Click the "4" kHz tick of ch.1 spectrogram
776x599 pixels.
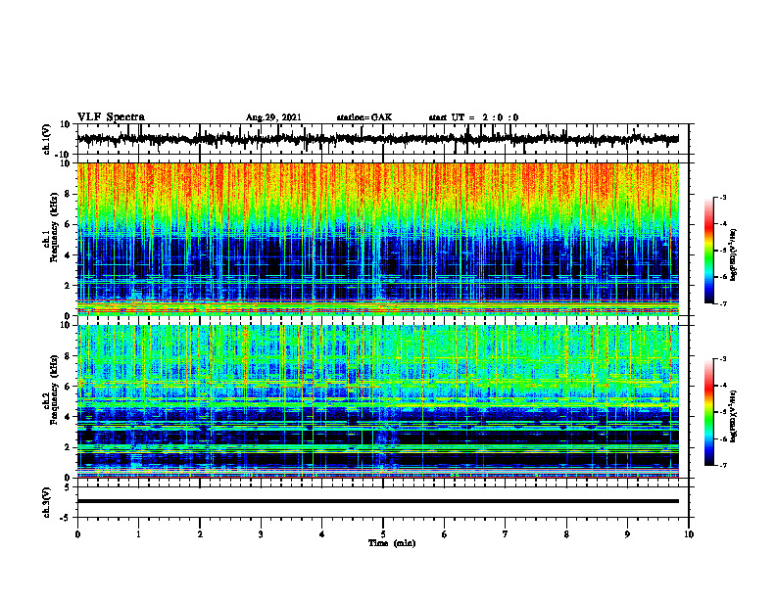coord(68,255)
